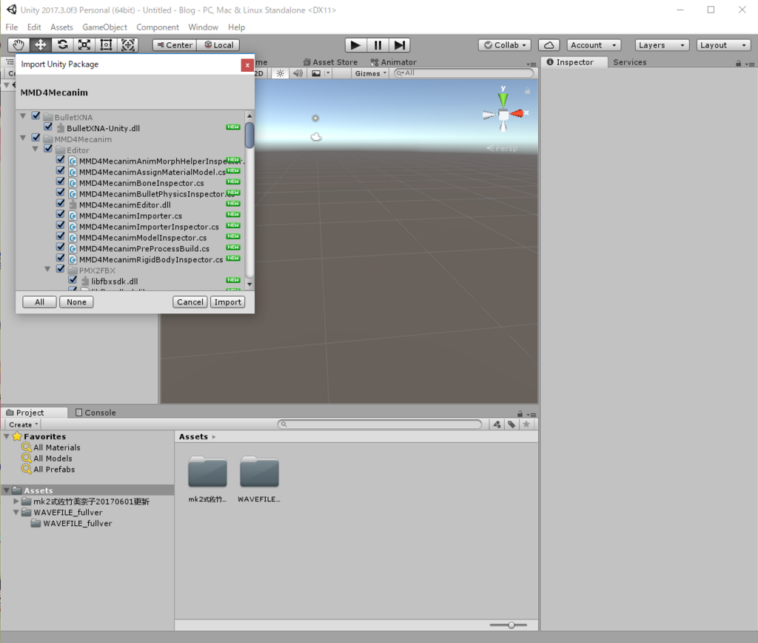Expand the mk2式佐竹美奈子 folder
Image resolution: width=758 pixels, height=643 pixels.
16,502
